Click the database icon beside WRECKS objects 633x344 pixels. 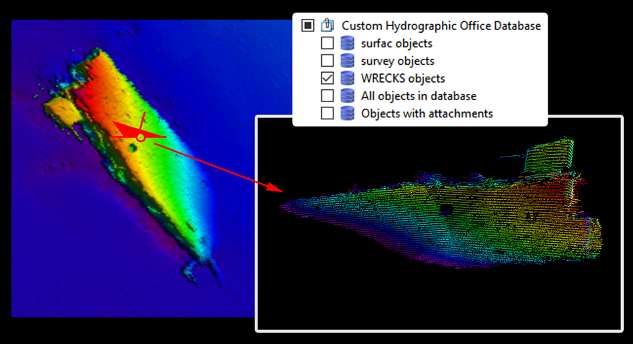click(347, 79)
